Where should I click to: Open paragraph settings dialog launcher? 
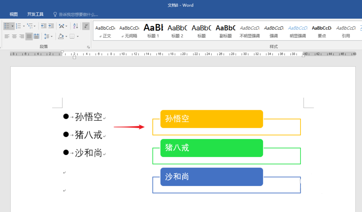88,47
